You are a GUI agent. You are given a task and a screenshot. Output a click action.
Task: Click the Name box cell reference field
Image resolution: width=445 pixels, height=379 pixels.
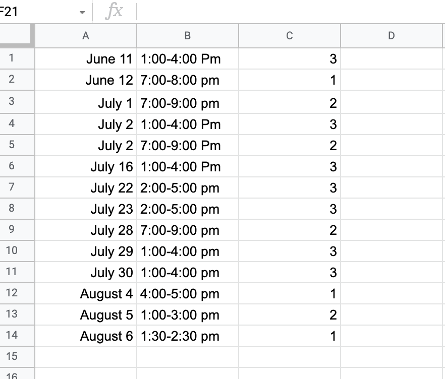click(35, 12)
